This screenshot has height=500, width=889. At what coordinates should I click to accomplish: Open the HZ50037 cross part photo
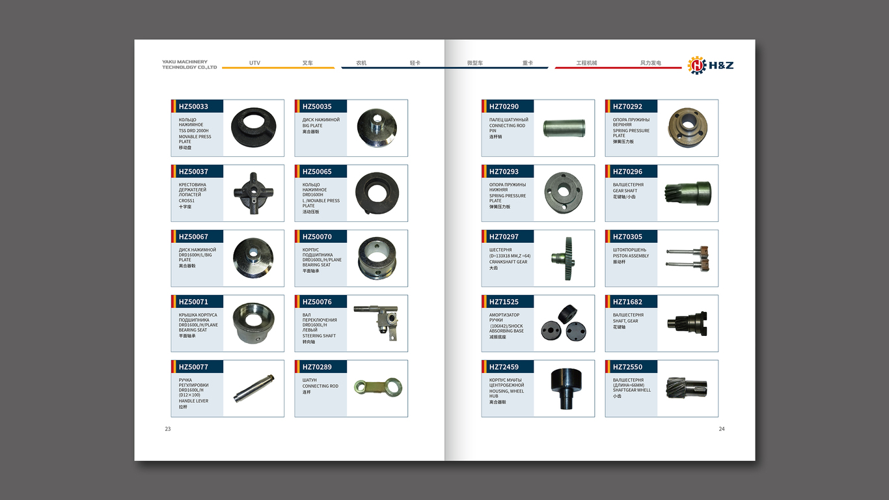(253, 193)
